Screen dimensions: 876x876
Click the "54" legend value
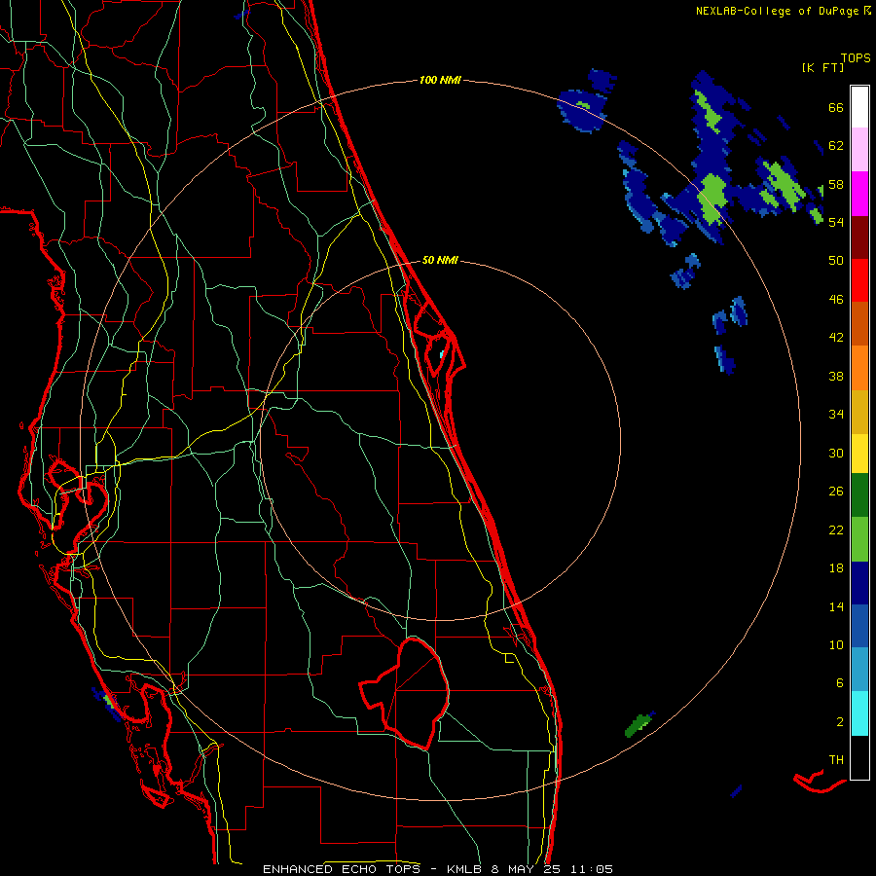pyautogui.click(x=836, y=222)
